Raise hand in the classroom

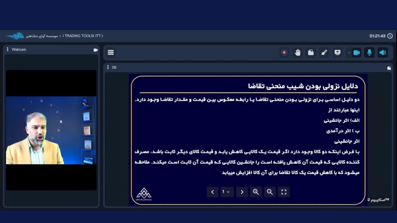pos(297,53)
